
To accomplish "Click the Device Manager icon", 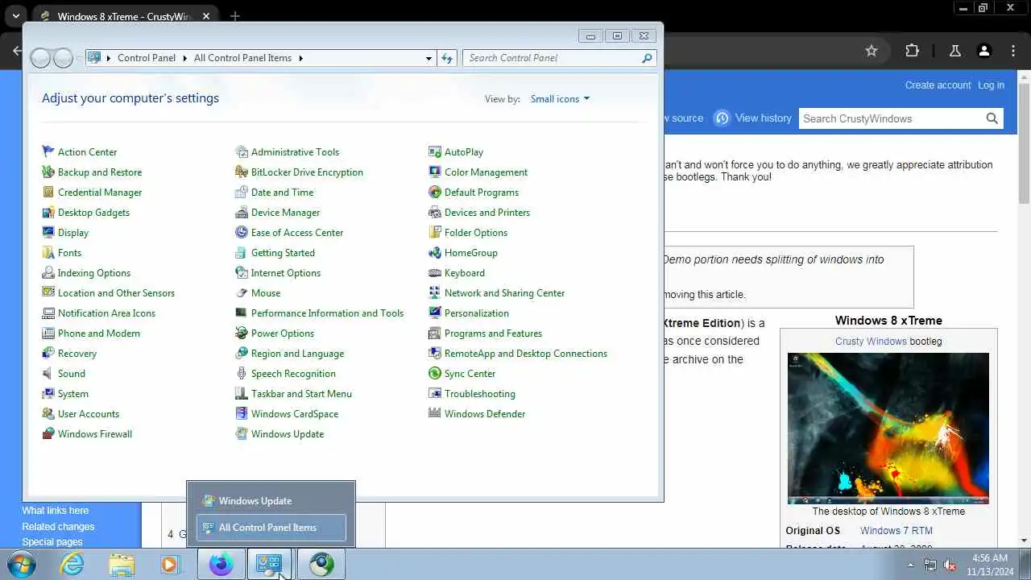I will tap(242, 213).
